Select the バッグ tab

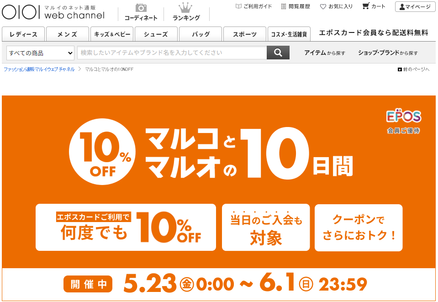[x=201, y=34]
